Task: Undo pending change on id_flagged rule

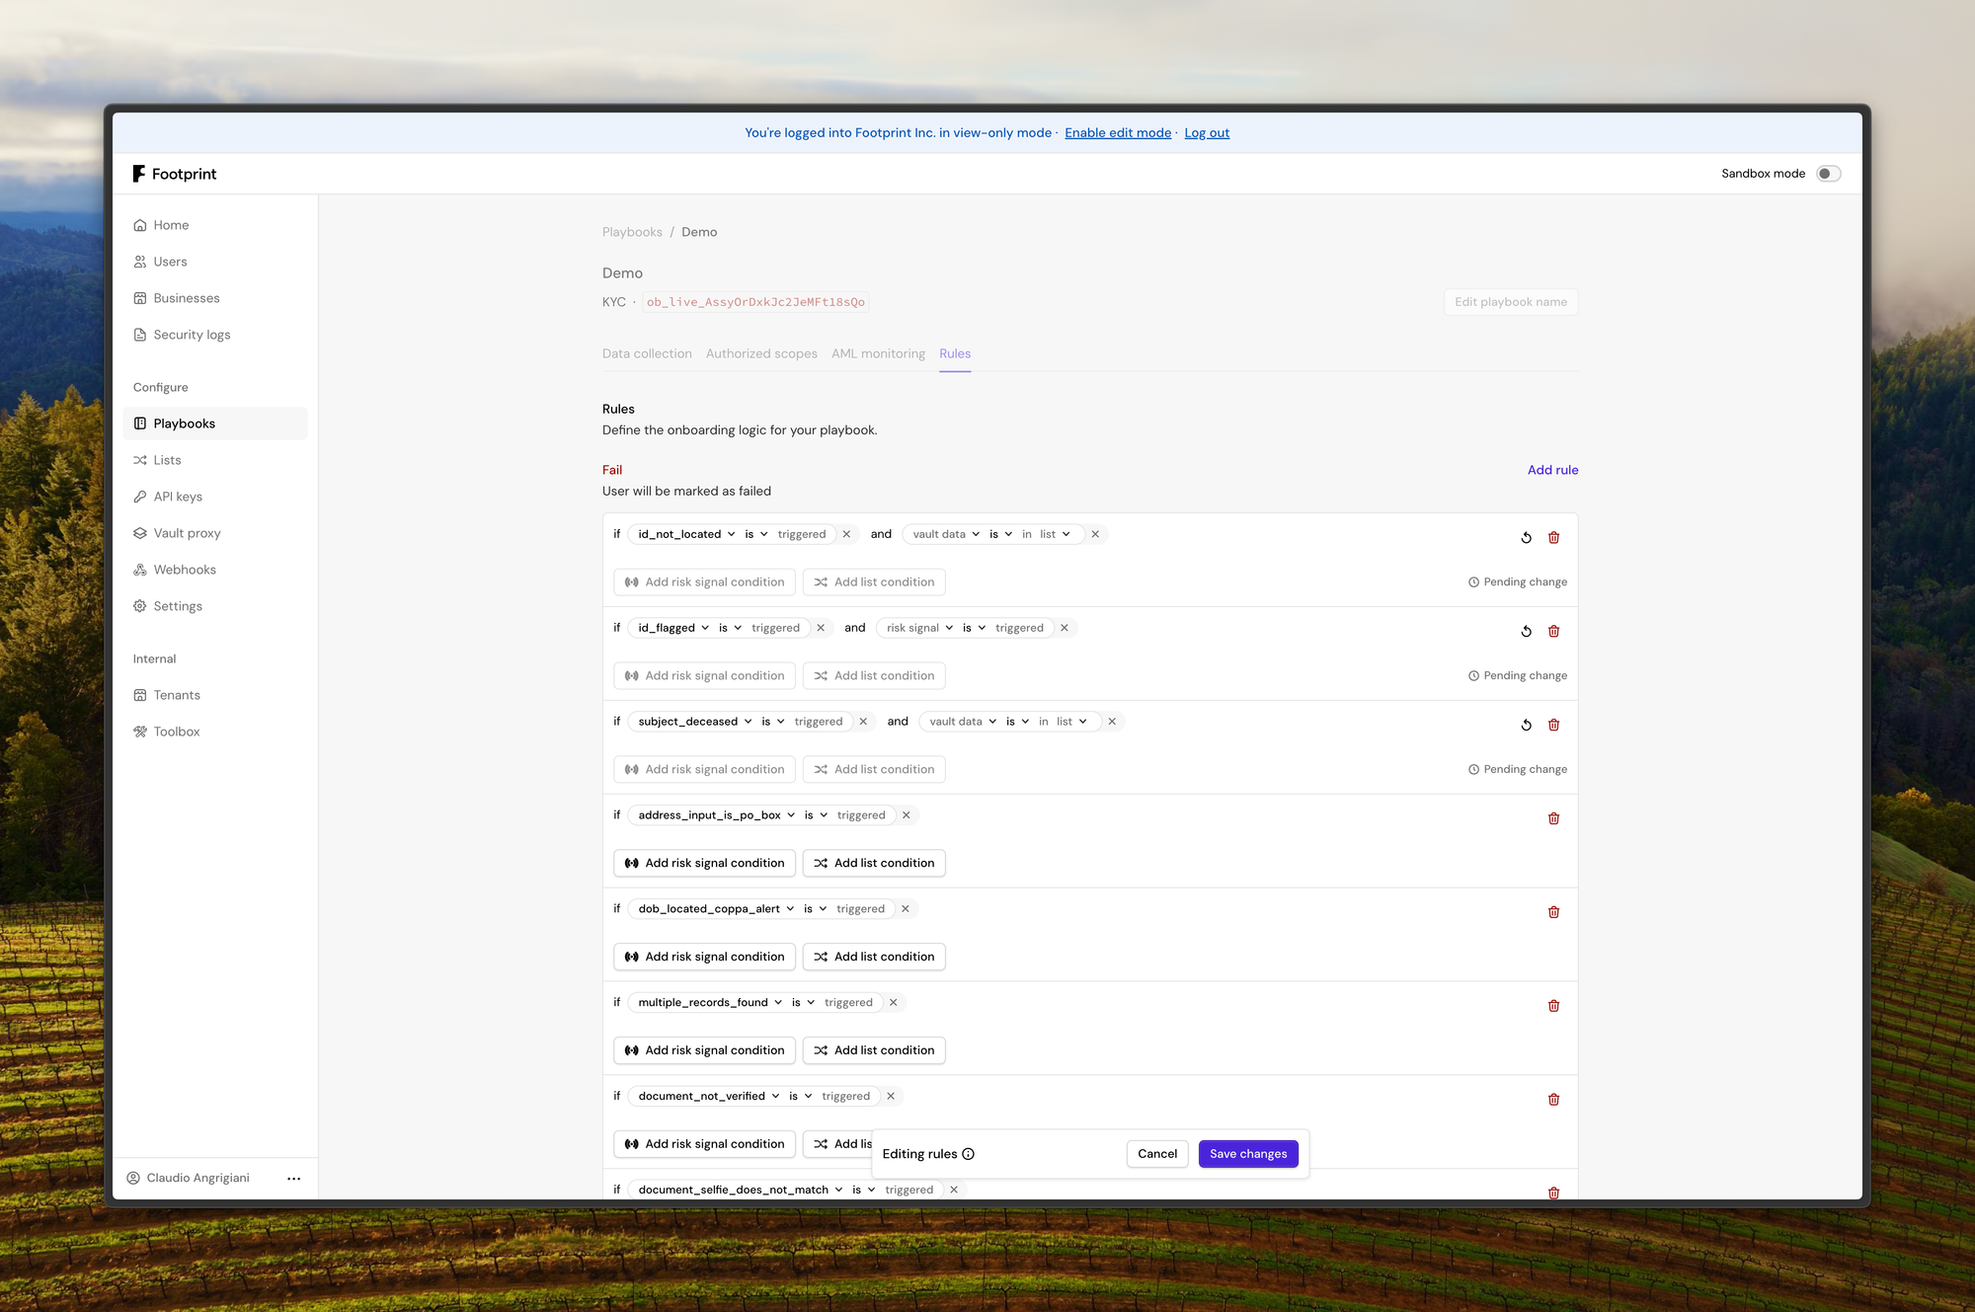Action: tap(1526, 631)
